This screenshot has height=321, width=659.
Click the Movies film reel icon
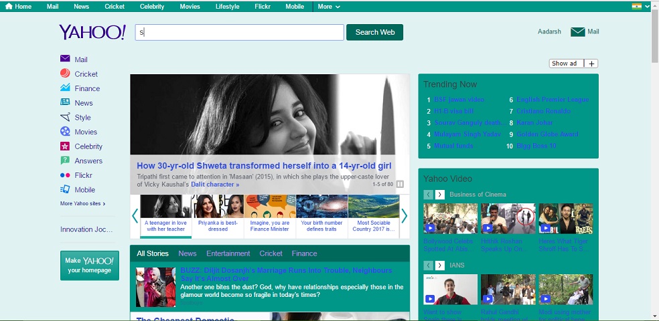[x=65, y=131]
